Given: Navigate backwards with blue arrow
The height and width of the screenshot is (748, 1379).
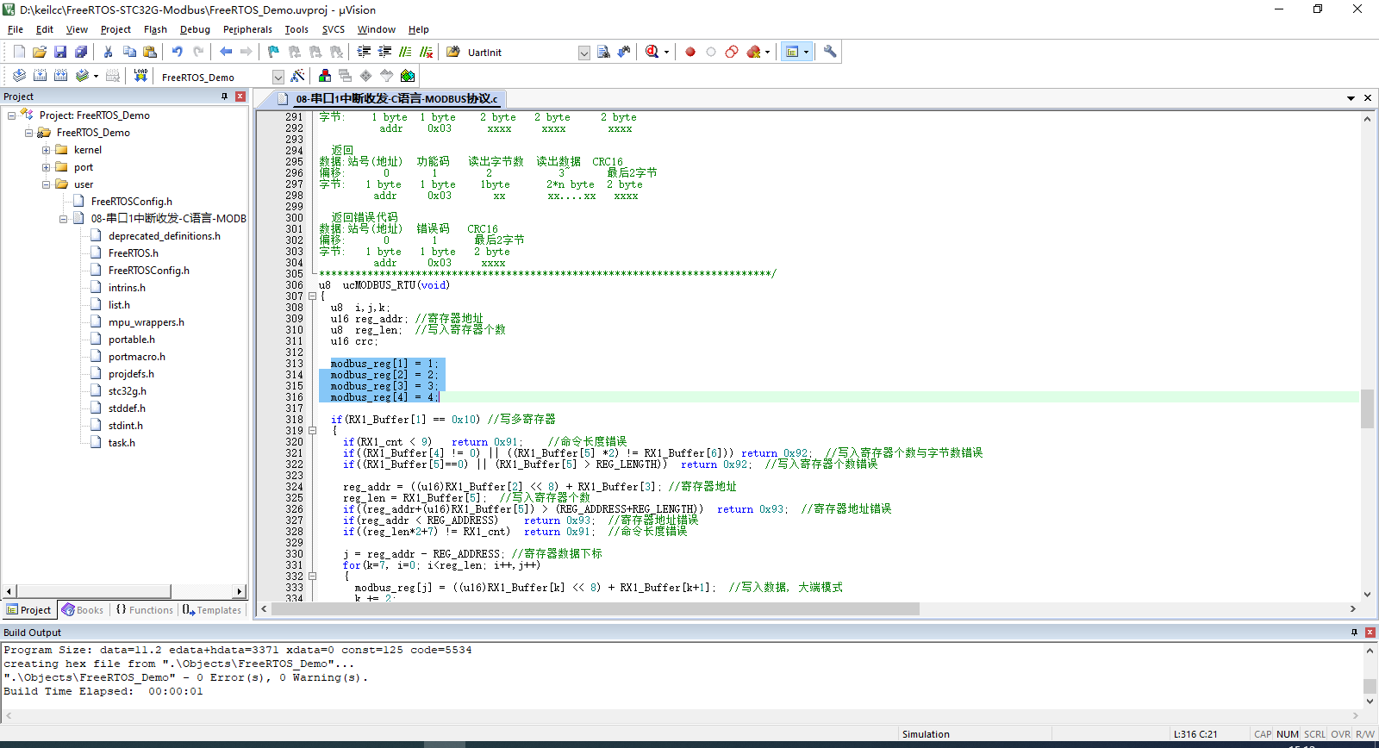Looking at the screenshot, I should [x=226, y=52].
